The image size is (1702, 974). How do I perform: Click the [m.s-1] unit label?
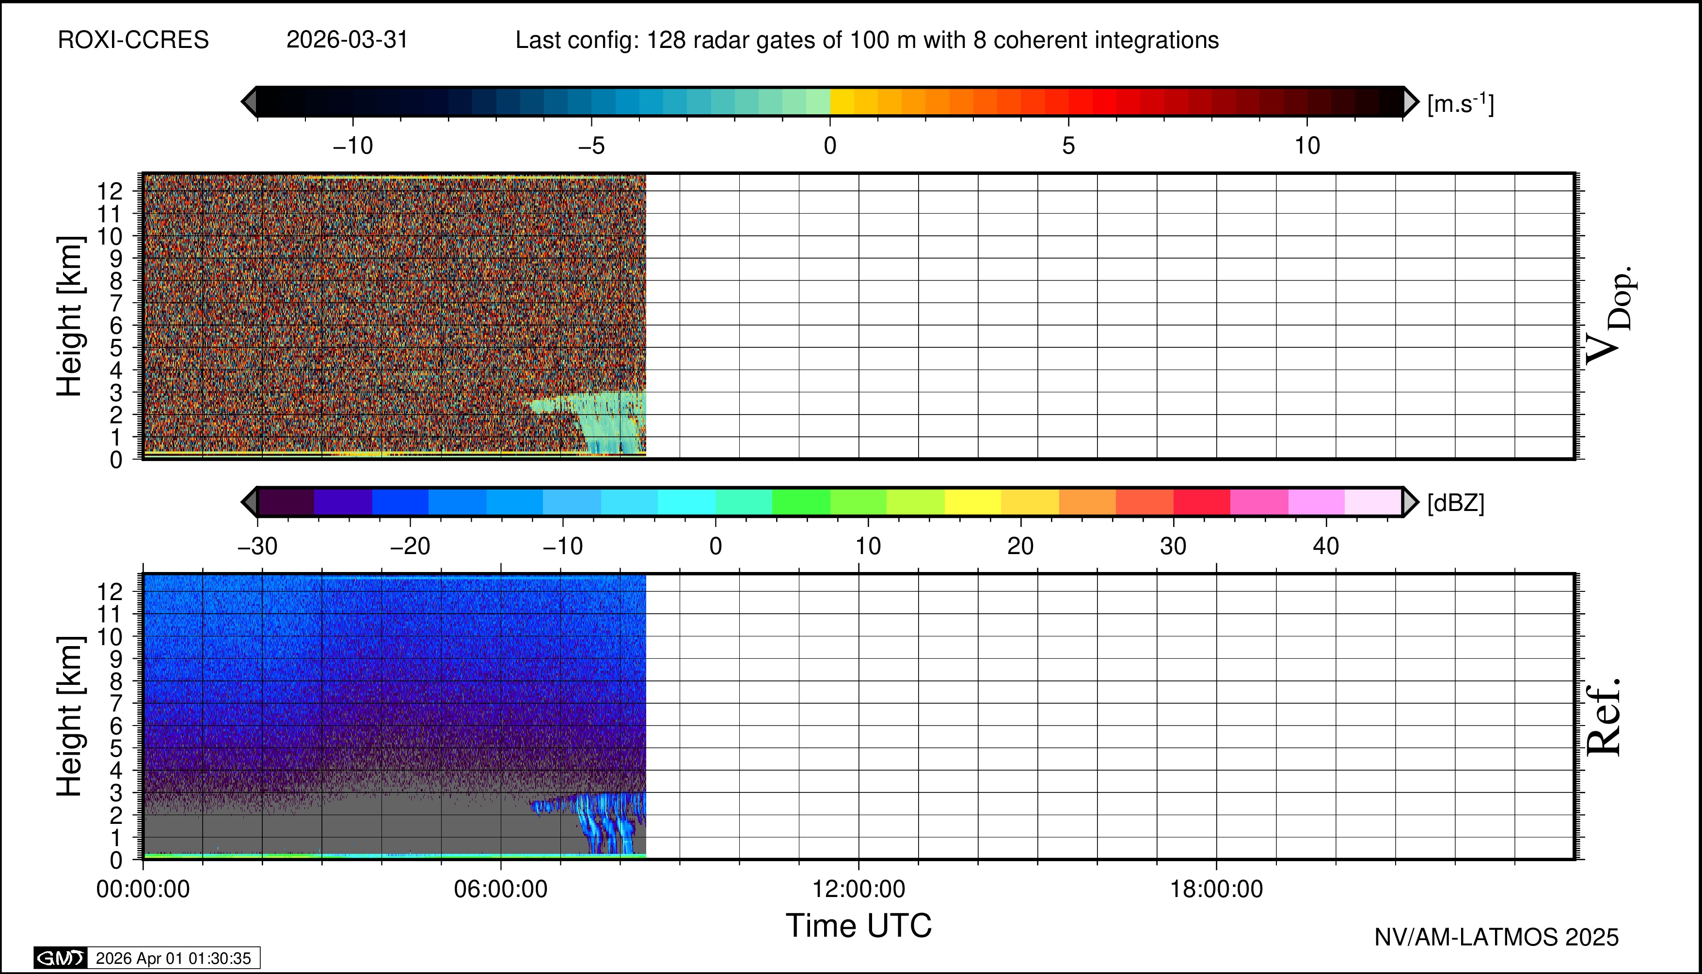click(x=1460, y=104)
